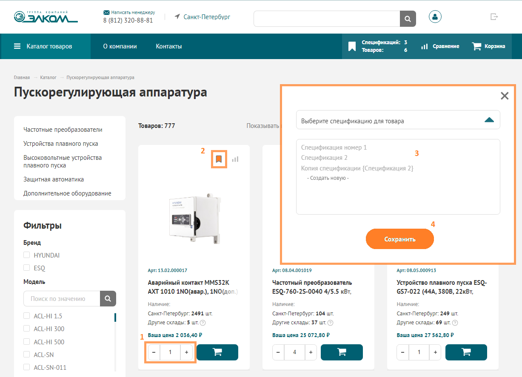Enable the HYUNDAI brand checkbox
The height and width of the screenshot is (377, 522).
pyautogui.click(x=27, y=255)
